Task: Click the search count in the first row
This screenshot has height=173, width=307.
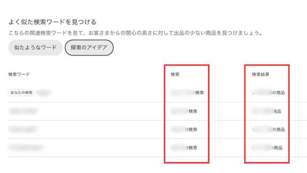Action: click(187, 93)
